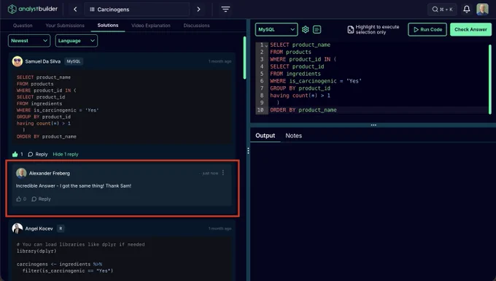Viewport: 496px width, 281px height.
Task: Reply to Alexander Freberg's comment
Action: pos(41,199)
